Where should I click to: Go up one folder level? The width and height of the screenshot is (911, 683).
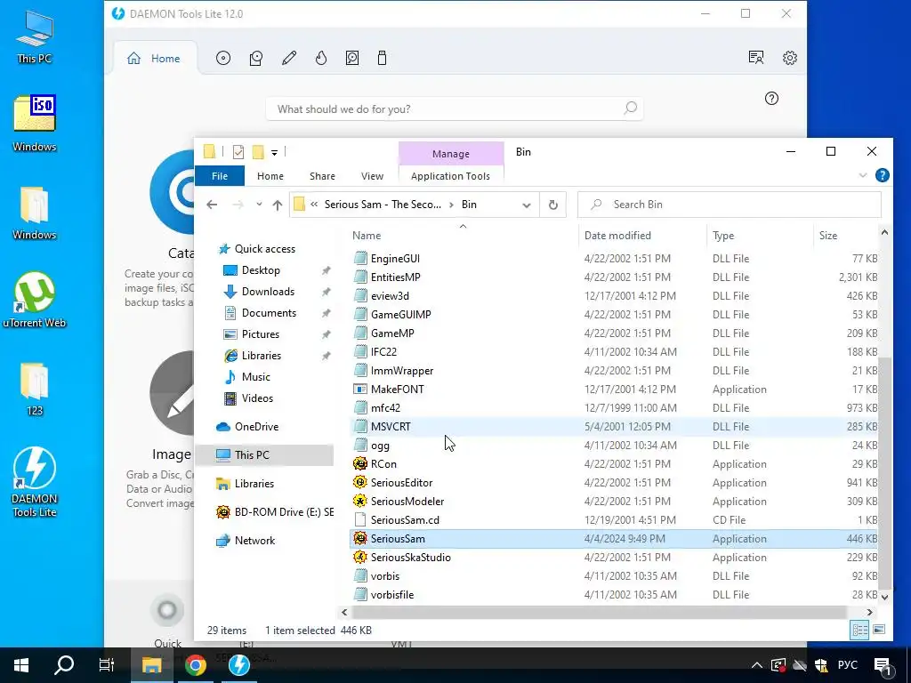(278, 205)
